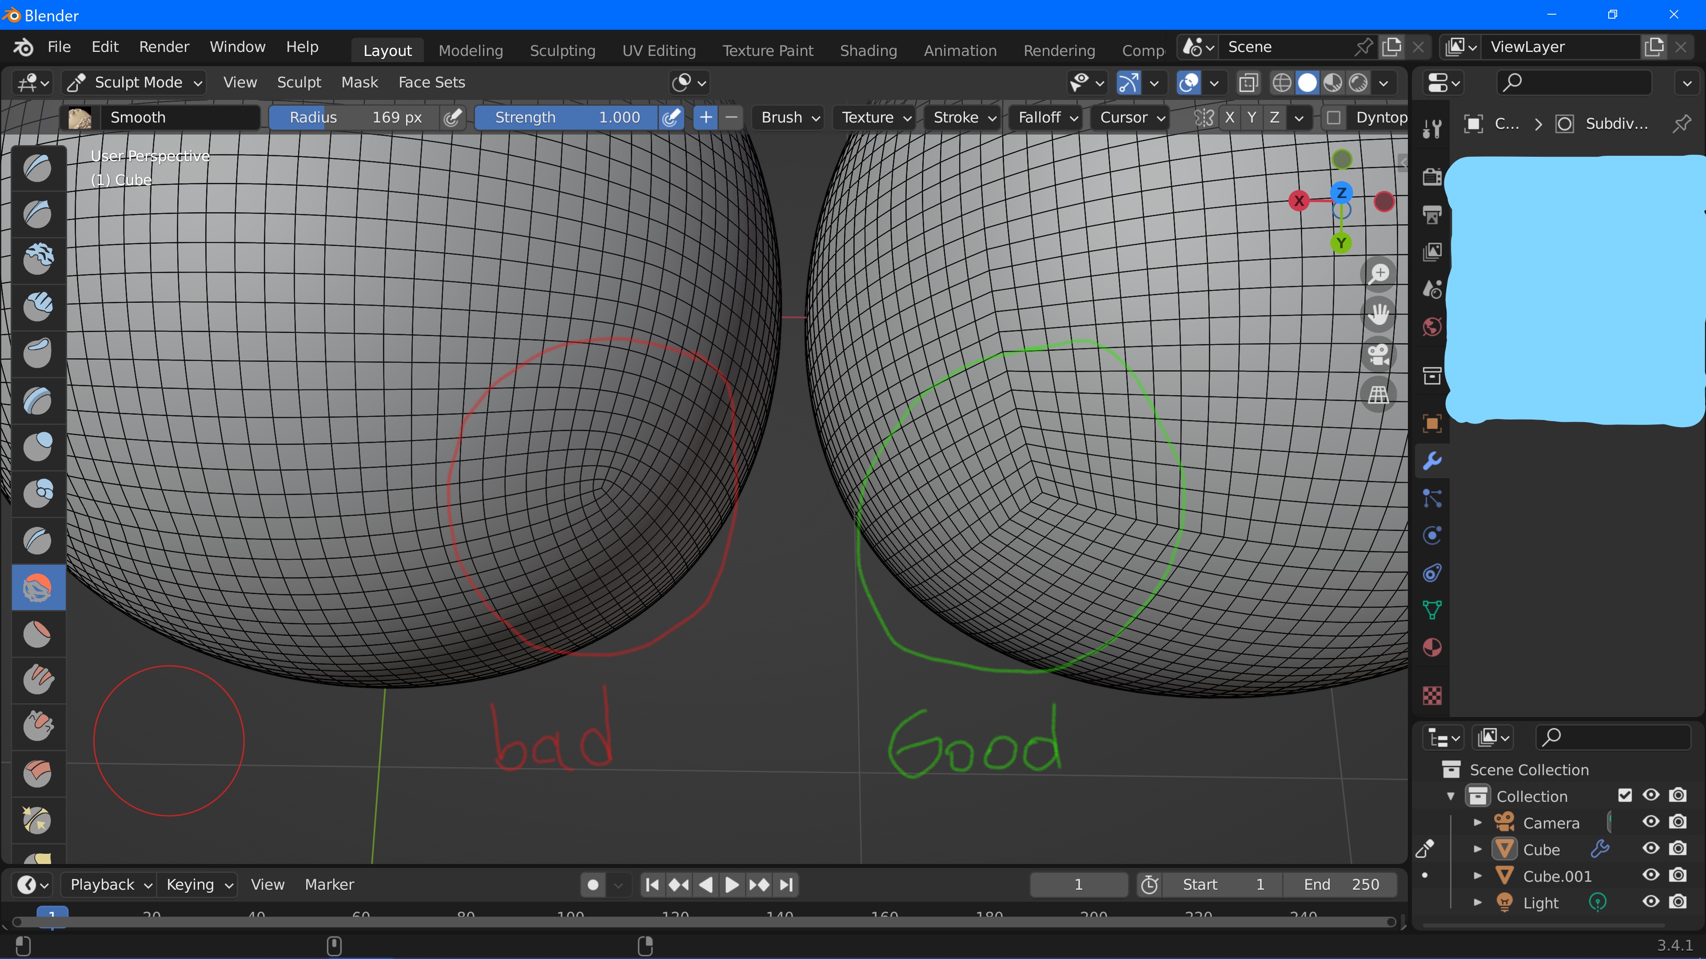This screenshot has height=959, width=1706.
Task: Hide Cube in viewport via eye icon
Action: coord(1651,848)
